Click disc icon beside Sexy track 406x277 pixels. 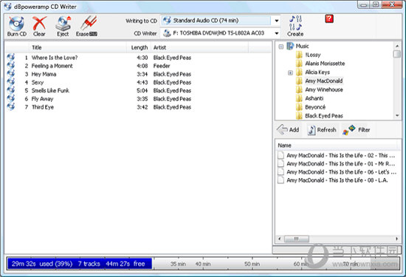coord(11,82)
